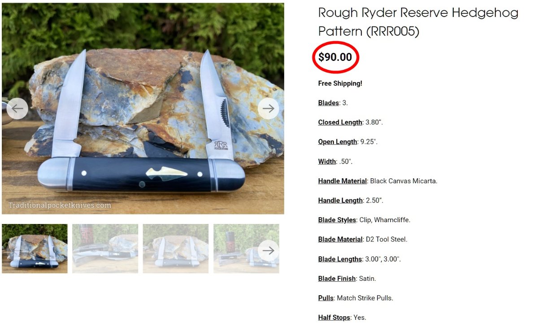View the third faded knife thumbnail
Viewport: 538px width, 327px height.
point(176,249)
